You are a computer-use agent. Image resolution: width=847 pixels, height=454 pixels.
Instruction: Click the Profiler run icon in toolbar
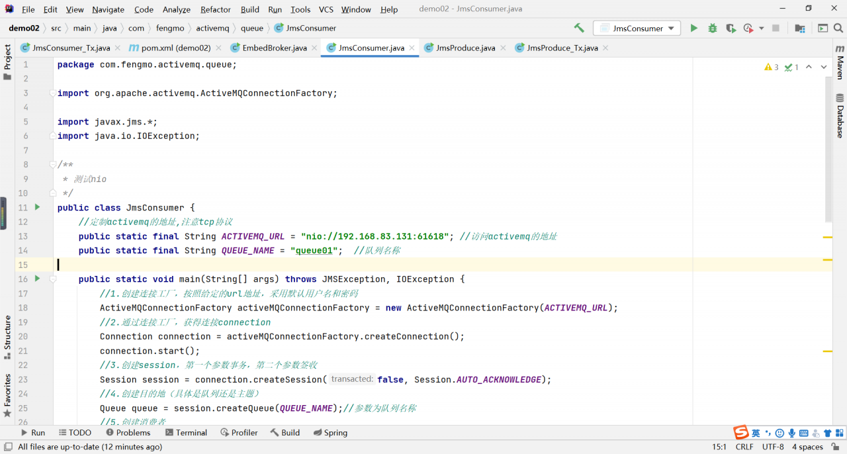pos(748,28)
